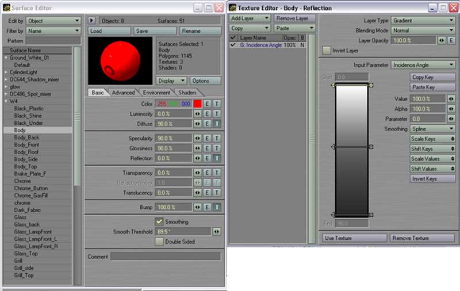Click the T texture button for Reflection
460x291 pixels.
coord(217,158)
